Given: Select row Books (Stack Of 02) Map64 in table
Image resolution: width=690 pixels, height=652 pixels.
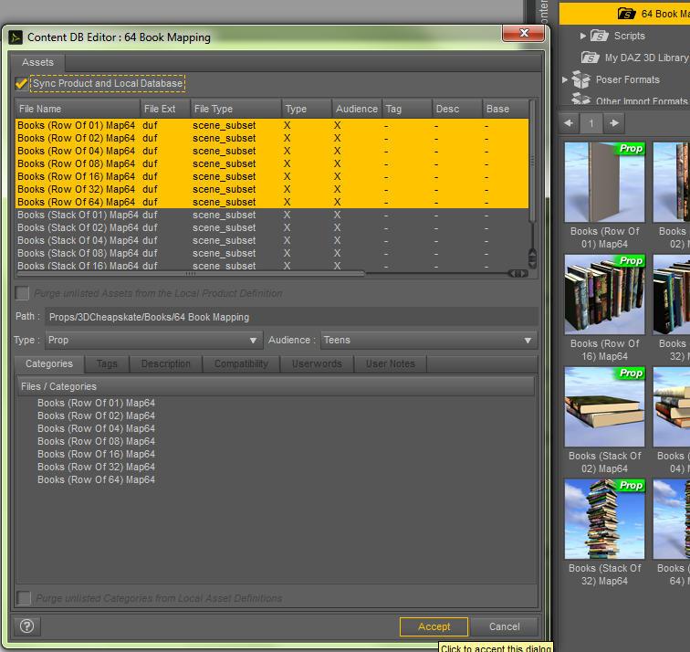Looking at the screenshot, I should click(272, 227).
